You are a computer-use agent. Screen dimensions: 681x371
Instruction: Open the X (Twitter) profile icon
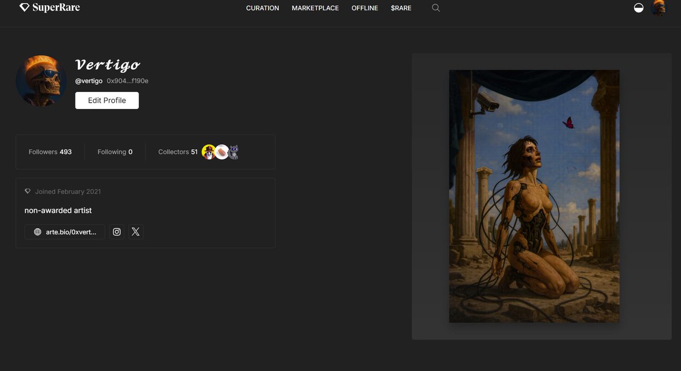[x=136, y=232]
